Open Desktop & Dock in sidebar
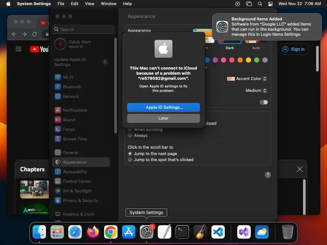Viewport: 327px width, 245px height. [x=81, y=214]
